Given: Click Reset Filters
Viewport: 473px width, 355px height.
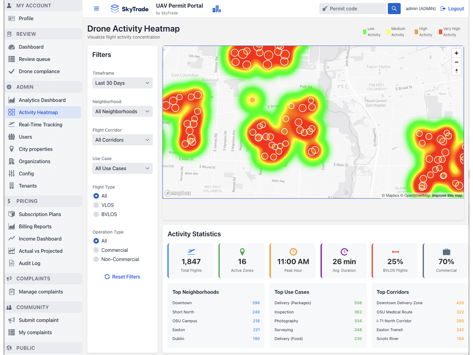Looking at the screenshot, I should point(122,277).
